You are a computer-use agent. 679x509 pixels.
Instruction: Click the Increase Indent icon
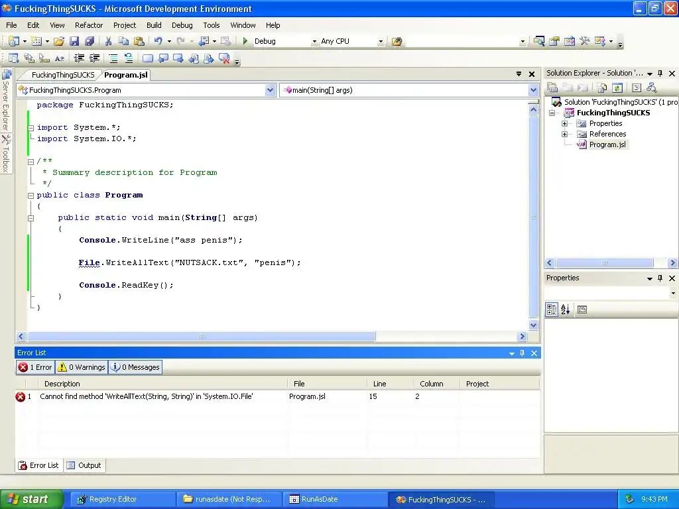pyautogui.click(x=94, y=58)
